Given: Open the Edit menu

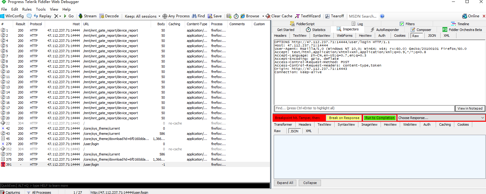Looking at the screenshot, I should [15, 9].
